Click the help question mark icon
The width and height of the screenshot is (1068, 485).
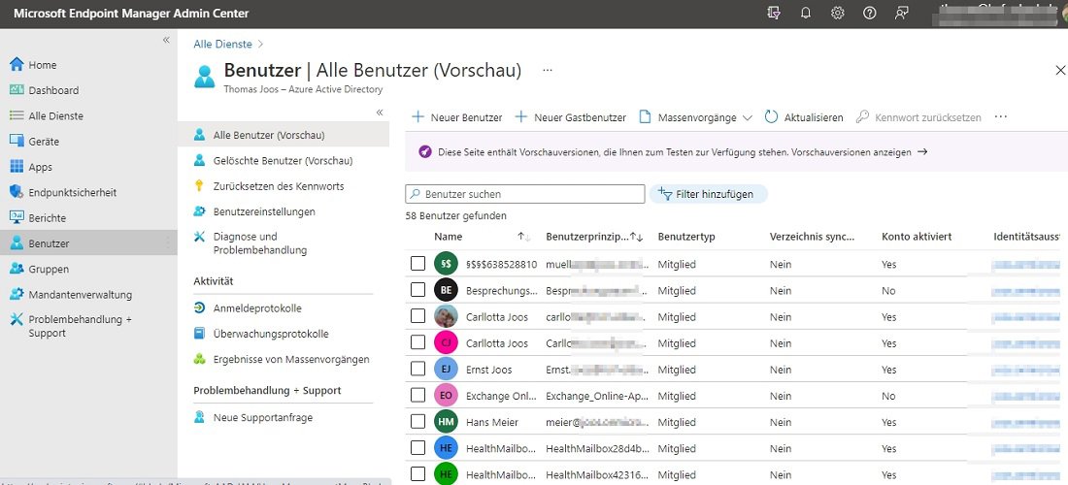[x=869, y=14]
